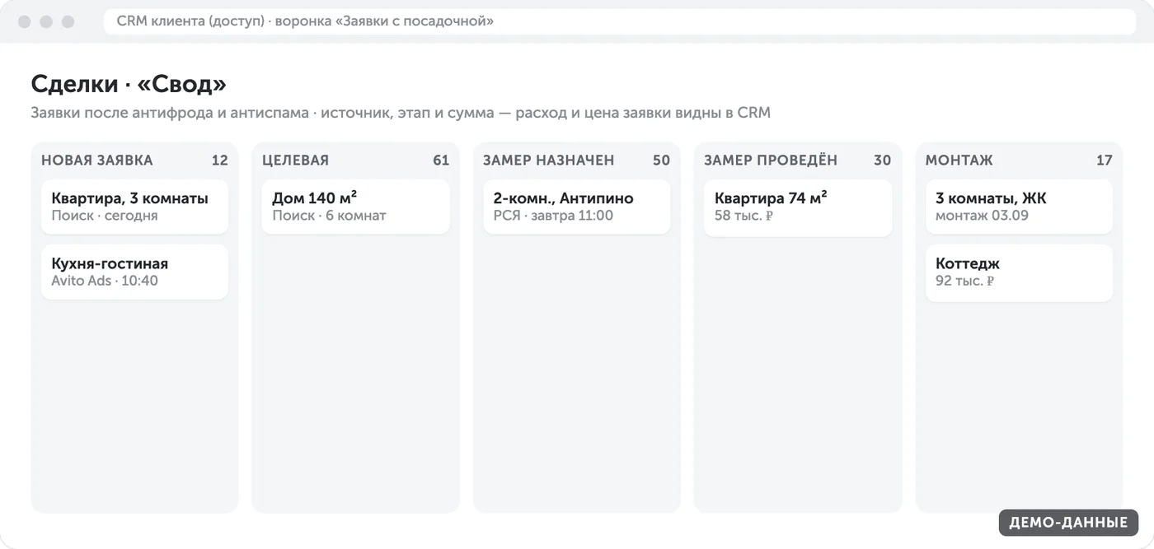Select the 'МОНТАЖ' column header
The height and width of the screenshot is (549, 1154).
[x=959, y=161]
